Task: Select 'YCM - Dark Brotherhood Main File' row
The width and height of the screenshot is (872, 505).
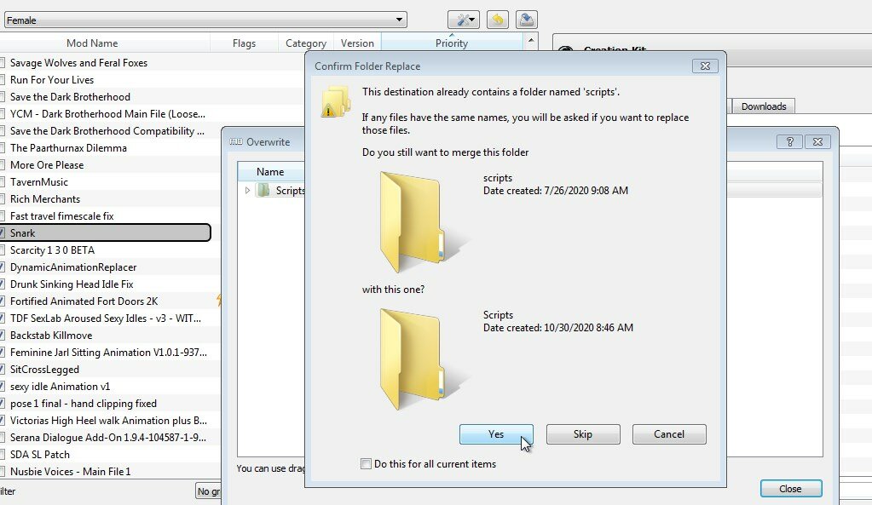Action: click(x=107, y=114)
